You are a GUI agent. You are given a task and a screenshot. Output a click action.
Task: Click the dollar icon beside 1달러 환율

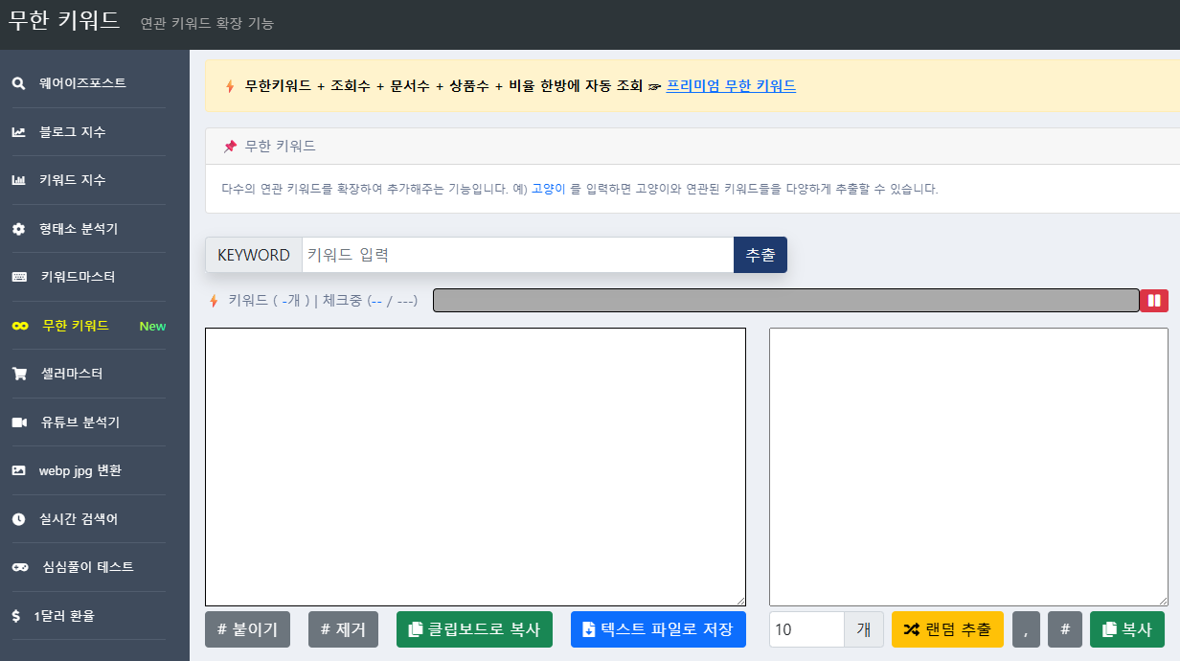click(16, 616)
